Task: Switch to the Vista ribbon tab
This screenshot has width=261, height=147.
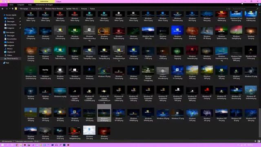Action: coord(30,5)
